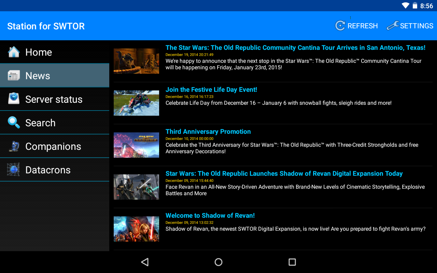The image size is (437, 273).
Task: Open Shadow of Revan Digital Expansion headline
Action: coord(284,174)
